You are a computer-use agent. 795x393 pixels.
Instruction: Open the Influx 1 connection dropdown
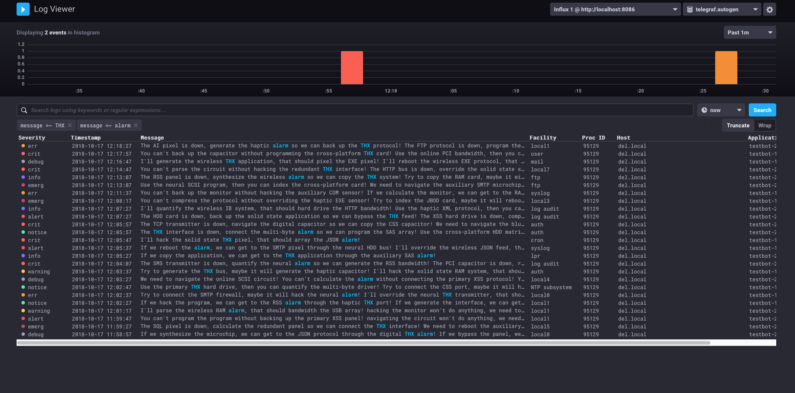(615, 9)
